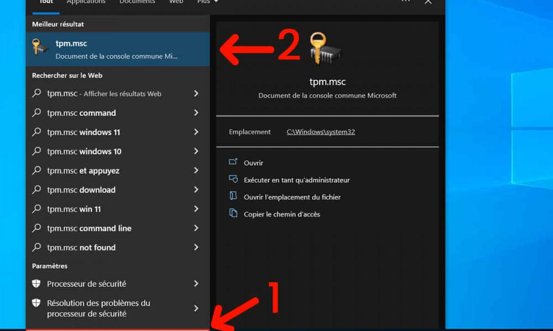Expand the 'tpm.msc command' chevron

[196, 113]
